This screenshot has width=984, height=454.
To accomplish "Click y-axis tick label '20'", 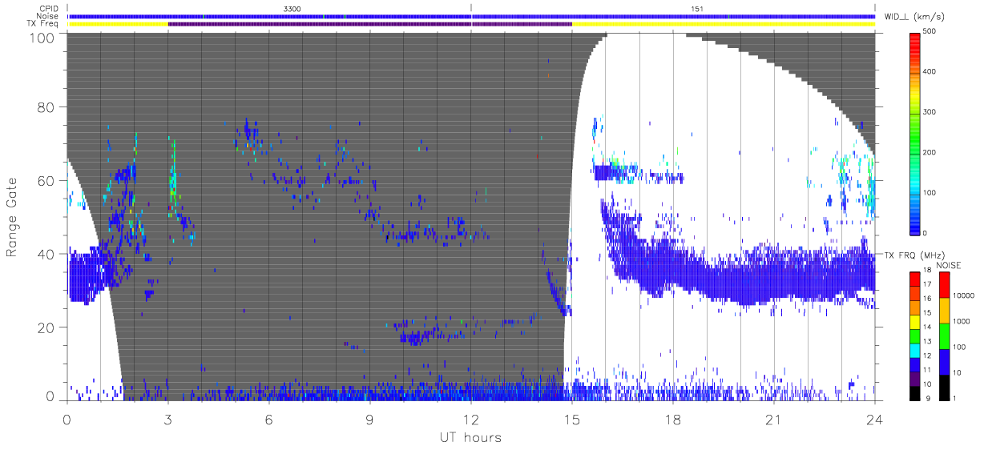I will click(46, 327).
